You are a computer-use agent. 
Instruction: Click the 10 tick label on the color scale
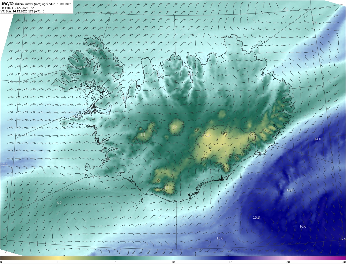pyautogui.click(x=173, y=262)
